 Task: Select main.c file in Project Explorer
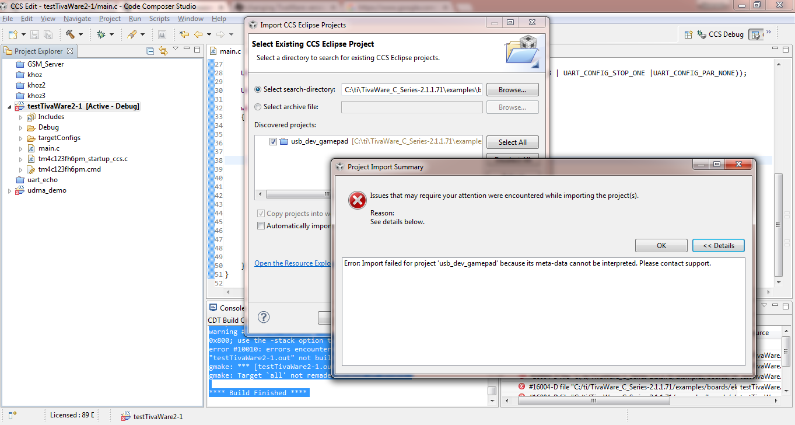[43, 148]
